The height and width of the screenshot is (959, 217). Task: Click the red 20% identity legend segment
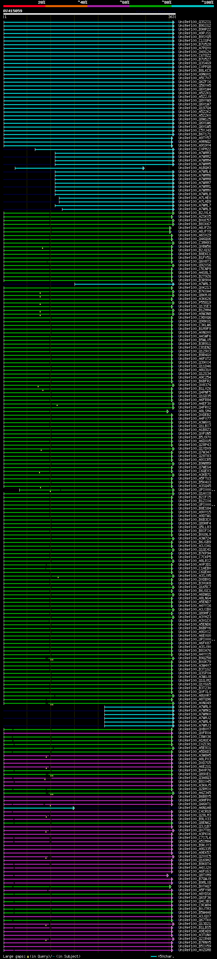[24, 6]
